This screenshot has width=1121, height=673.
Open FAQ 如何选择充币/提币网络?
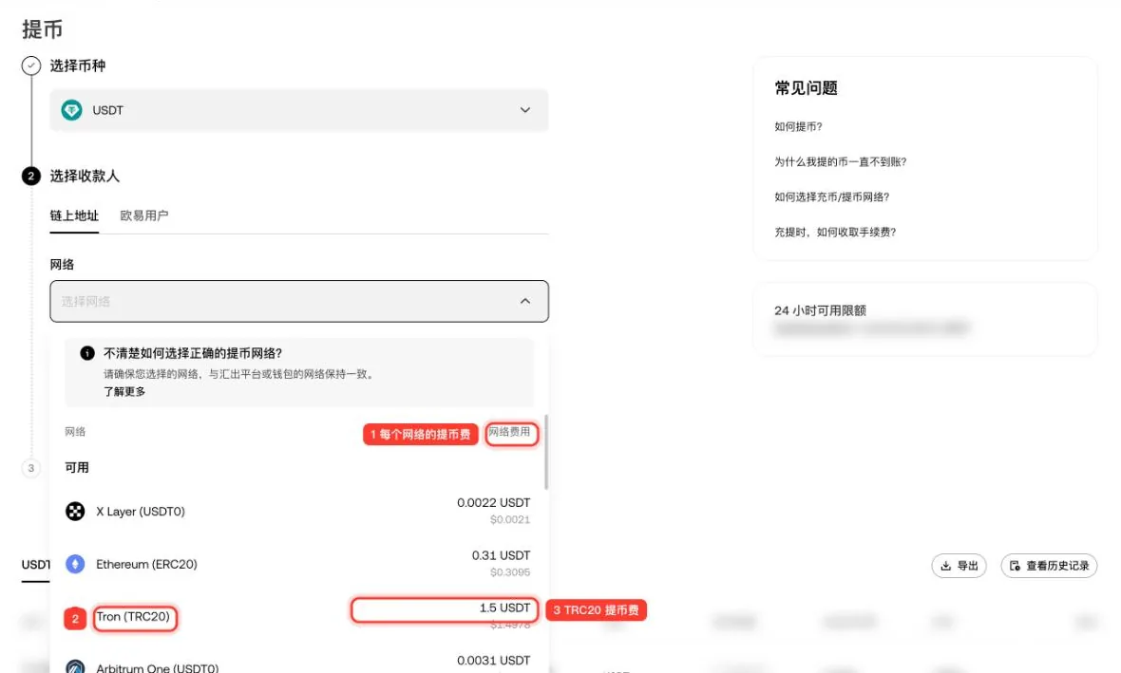831,196
